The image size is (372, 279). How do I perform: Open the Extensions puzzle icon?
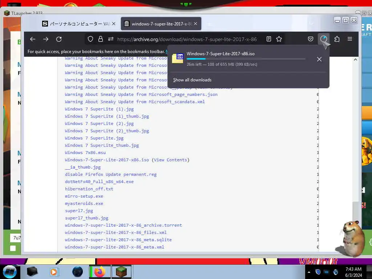pyautogui.click(x=337, y=39)
